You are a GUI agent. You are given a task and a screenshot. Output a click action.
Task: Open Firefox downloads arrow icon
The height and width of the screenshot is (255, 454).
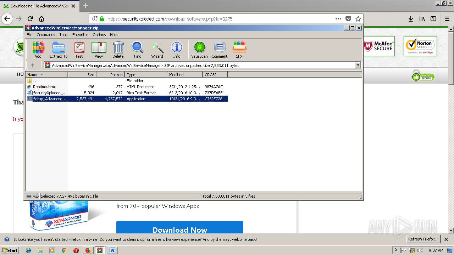click(x=410, y=19)
